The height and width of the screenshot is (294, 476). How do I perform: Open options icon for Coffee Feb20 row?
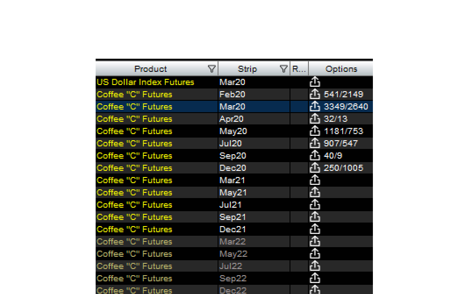[x=315, y=94]
